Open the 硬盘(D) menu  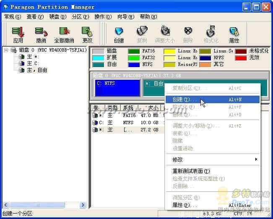point(58,17)
